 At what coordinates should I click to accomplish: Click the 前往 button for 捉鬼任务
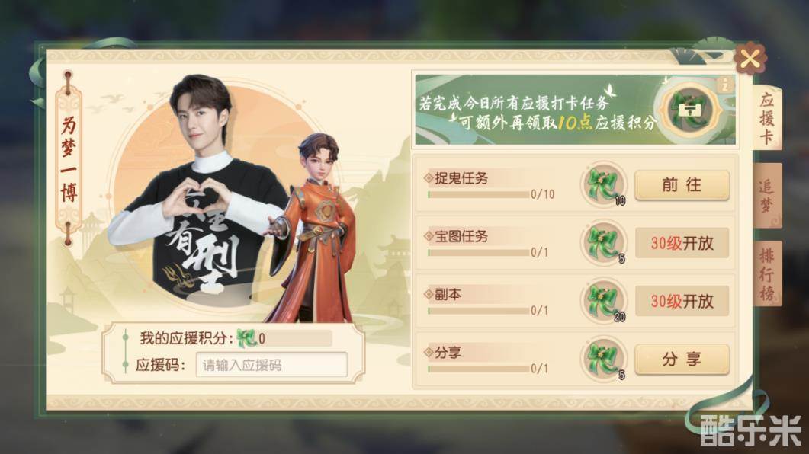tap(682, 184)
